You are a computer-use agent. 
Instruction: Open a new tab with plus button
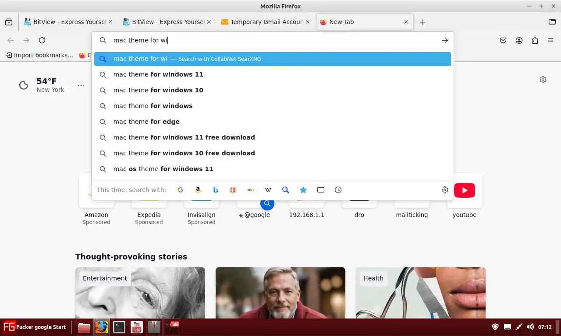[x=423, y=22]
